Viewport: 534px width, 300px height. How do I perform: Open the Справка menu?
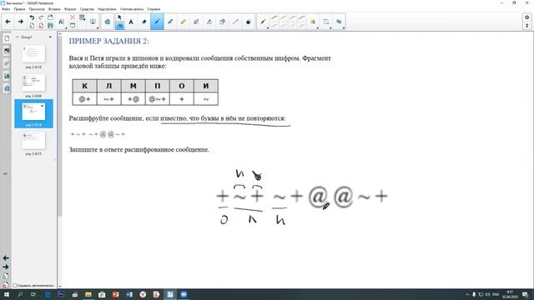pyautogui.click(x=154, y=9)
